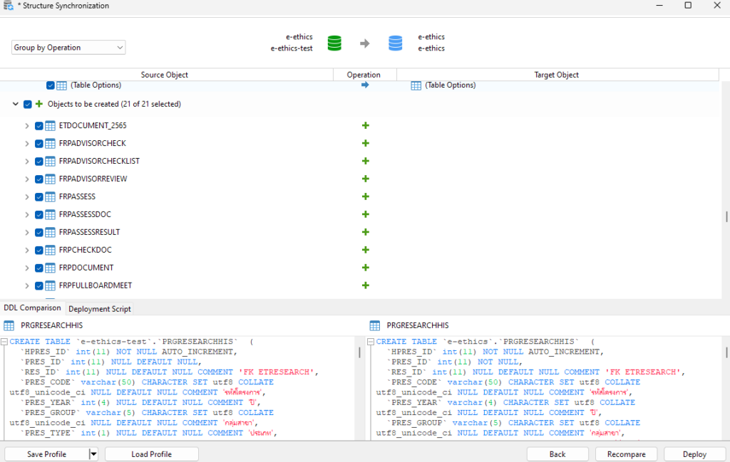Open the Save Profile dropdown arrow

coord(93,454)
